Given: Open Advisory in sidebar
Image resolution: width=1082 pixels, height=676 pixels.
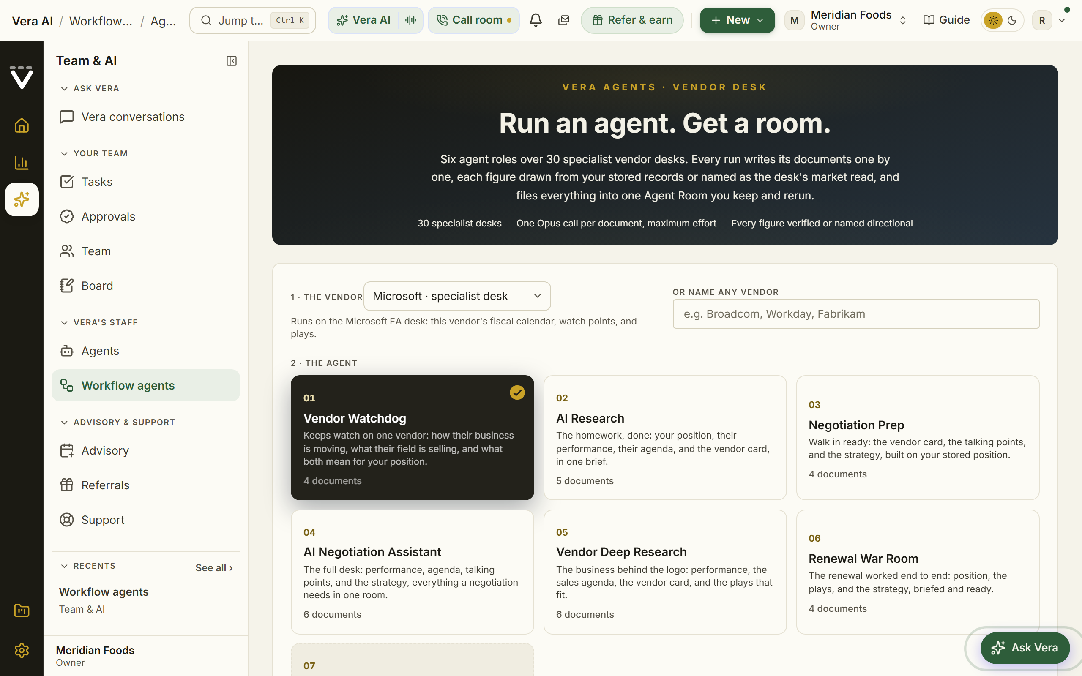Looking at the screenshot, I should point(146,451).
